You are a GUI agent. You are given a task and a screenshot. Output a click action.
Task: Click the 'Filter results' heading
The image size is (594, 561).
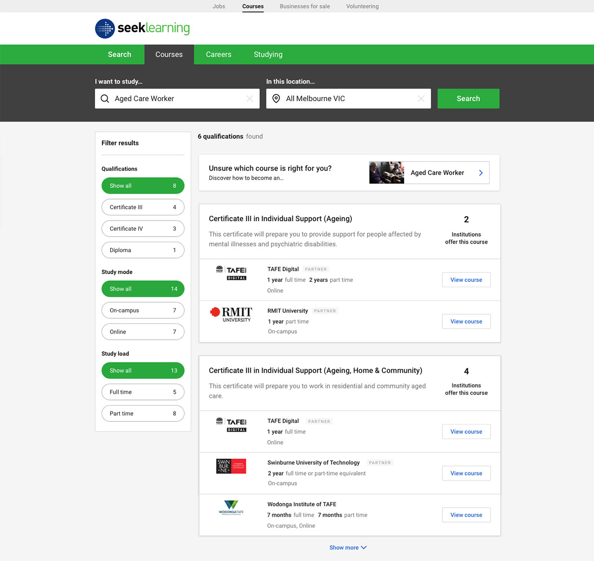[x=120, y=143]
